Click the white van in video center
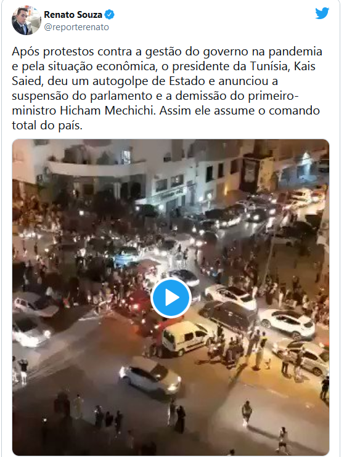Image resolution: width=352 pixels, height=457 pixels. click(x=185, y=338)
